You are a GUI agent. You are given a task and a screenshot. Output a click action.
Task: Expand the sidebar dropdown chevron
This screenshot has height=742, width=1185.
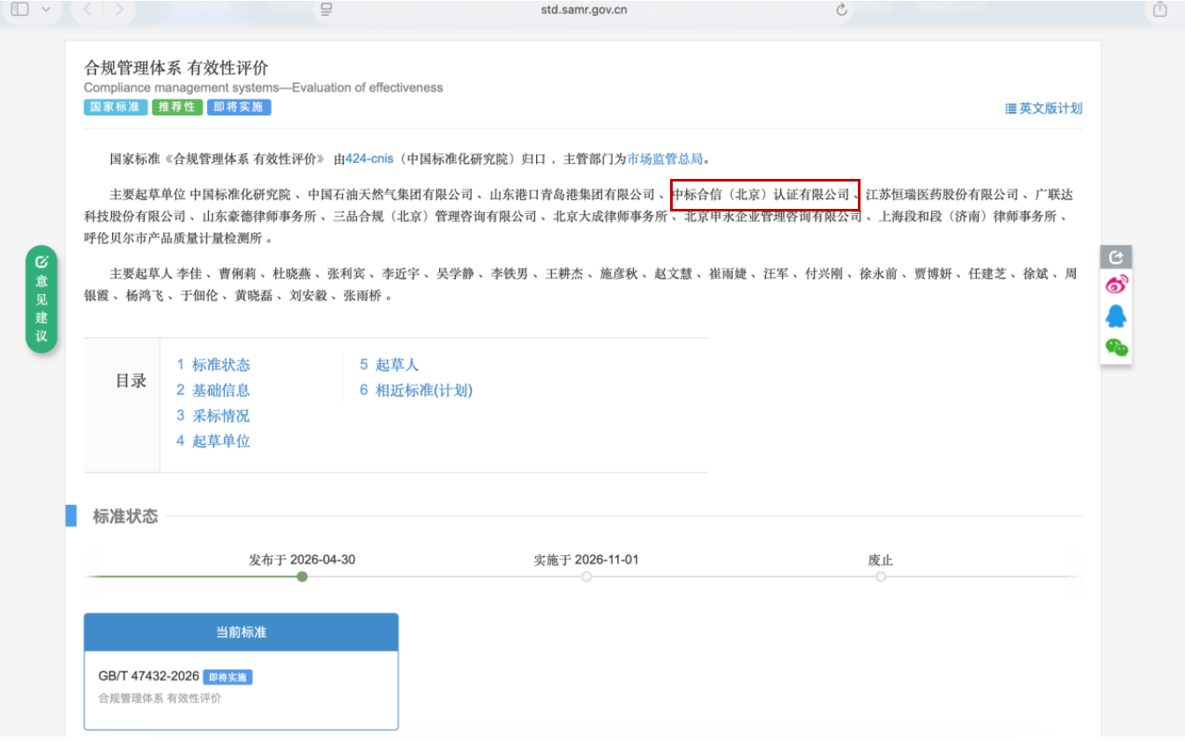click(46, 10)
